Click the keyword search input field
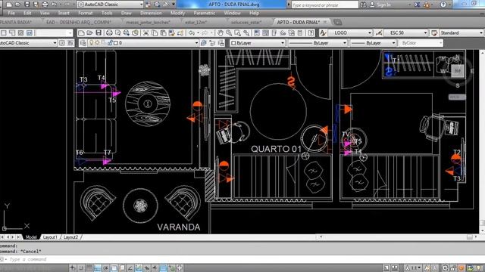 [325, 5]
